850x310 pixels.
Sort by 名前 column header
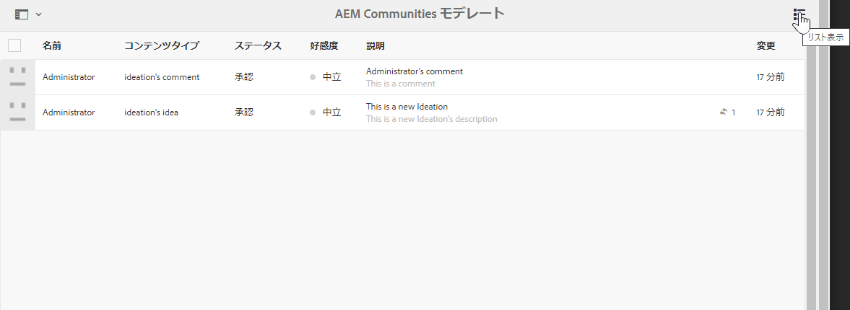coord(52,45)
